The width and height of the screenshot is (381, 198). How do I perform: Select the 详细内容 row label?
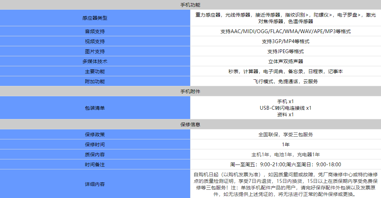coord(95,184)
